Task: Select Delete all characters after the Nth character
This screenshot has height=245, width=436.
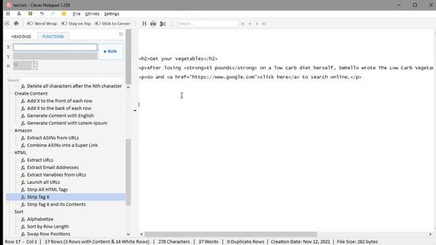Action: 74,86
